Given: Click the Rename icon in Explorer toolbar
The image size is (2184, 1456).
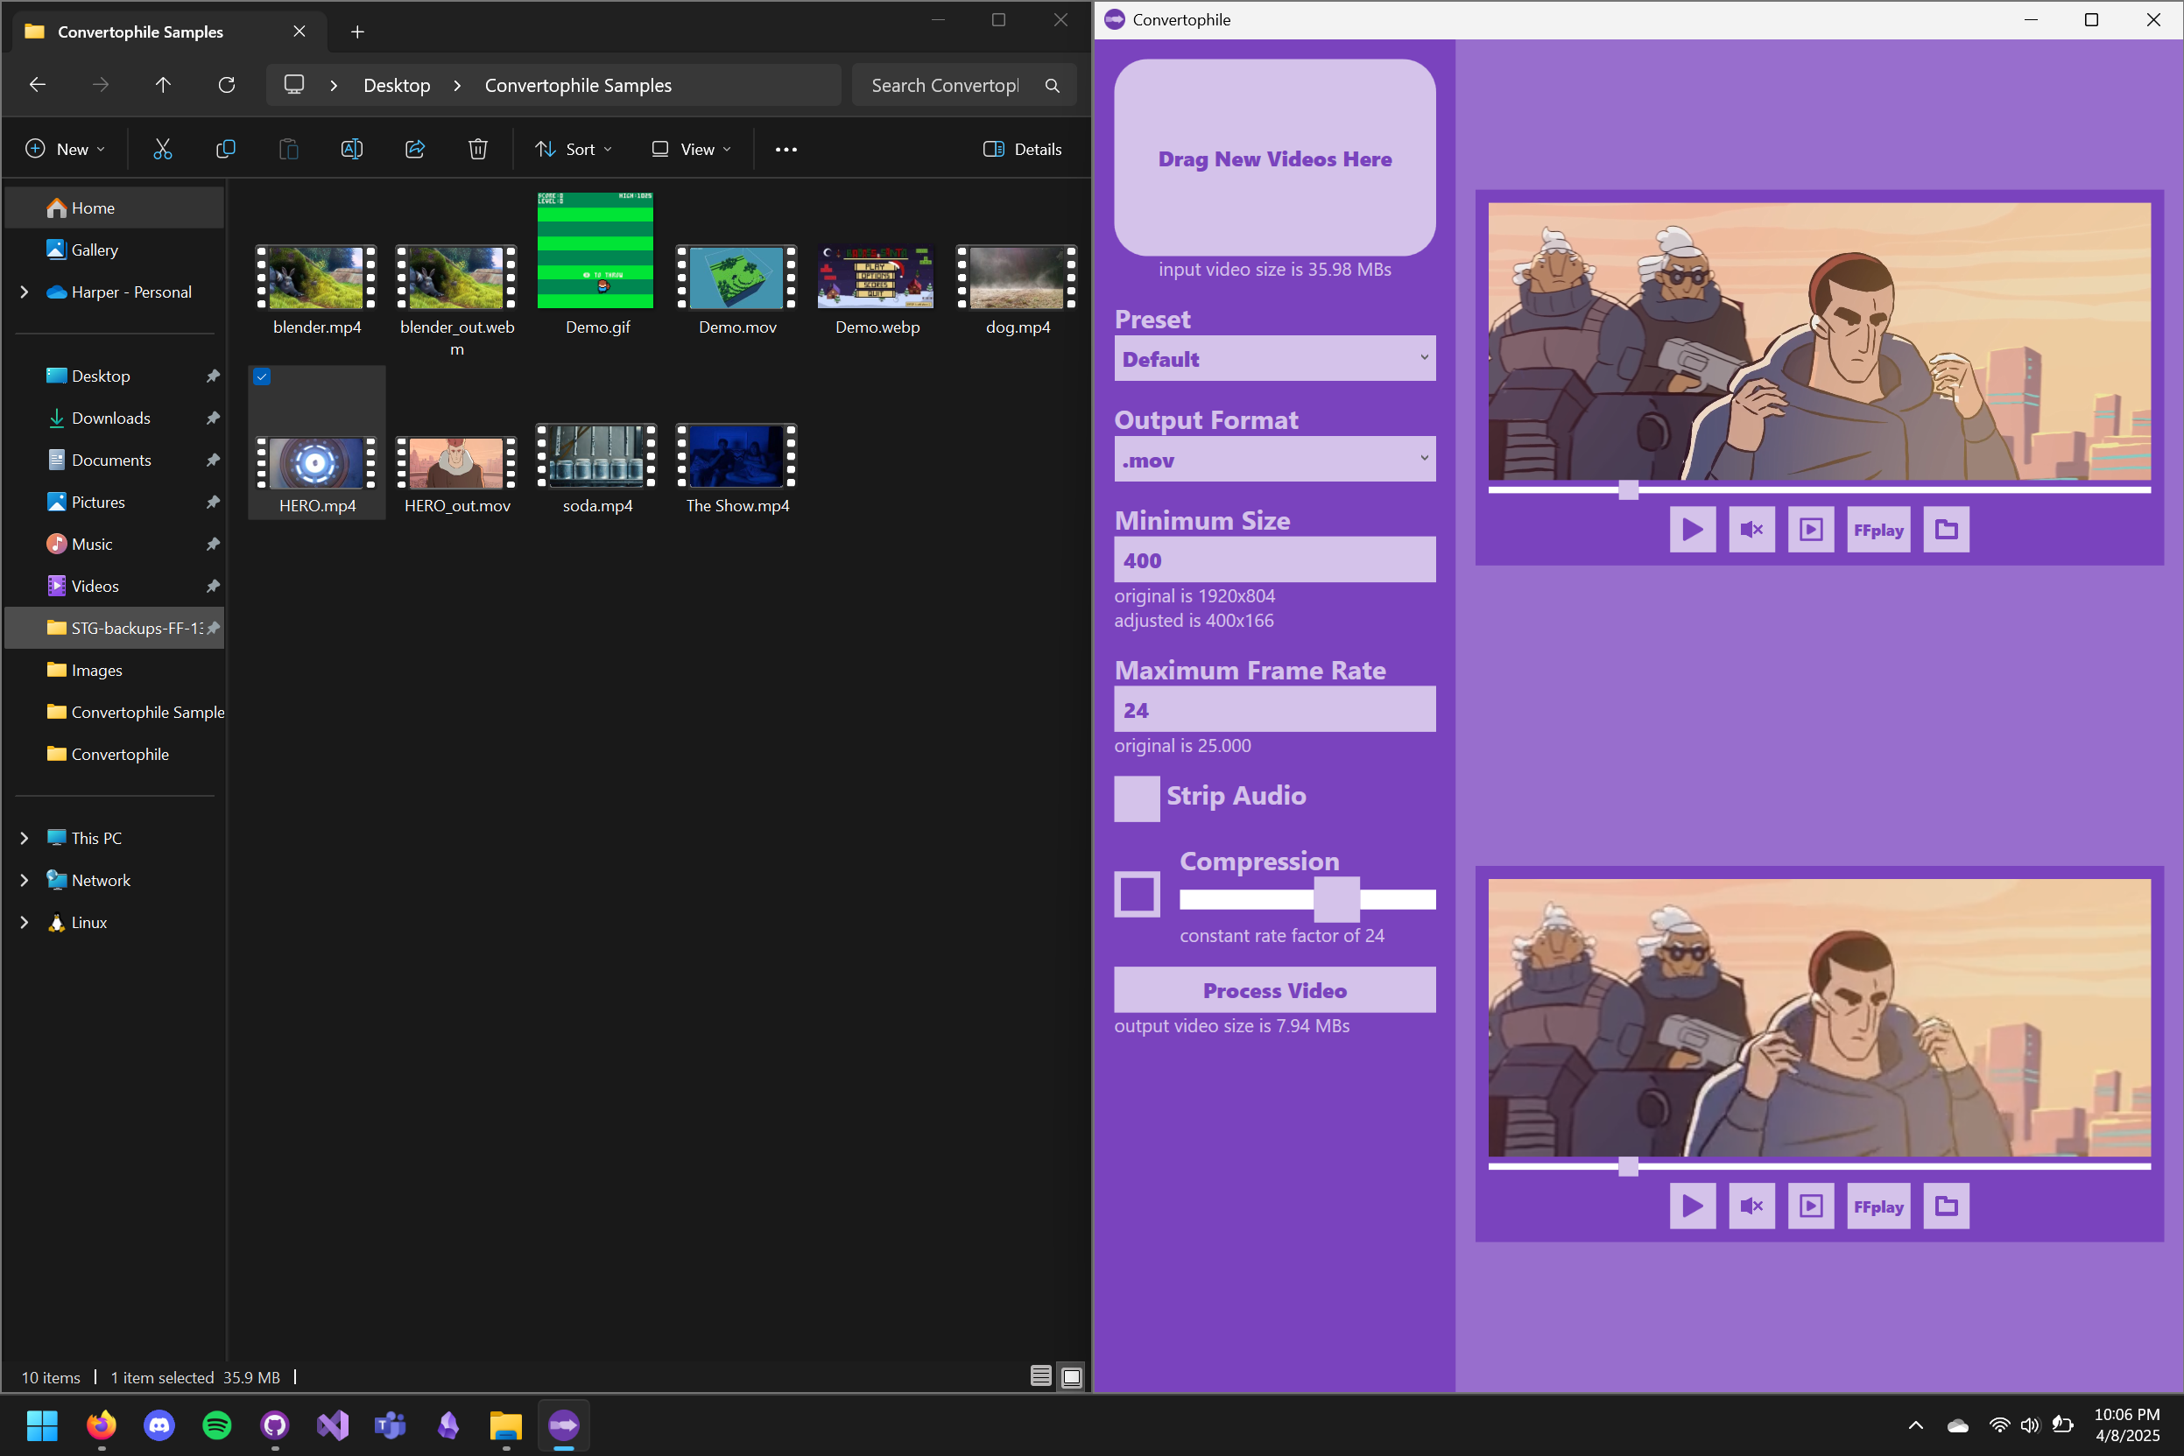Looking at the screenshot, I should click(352, 149).
